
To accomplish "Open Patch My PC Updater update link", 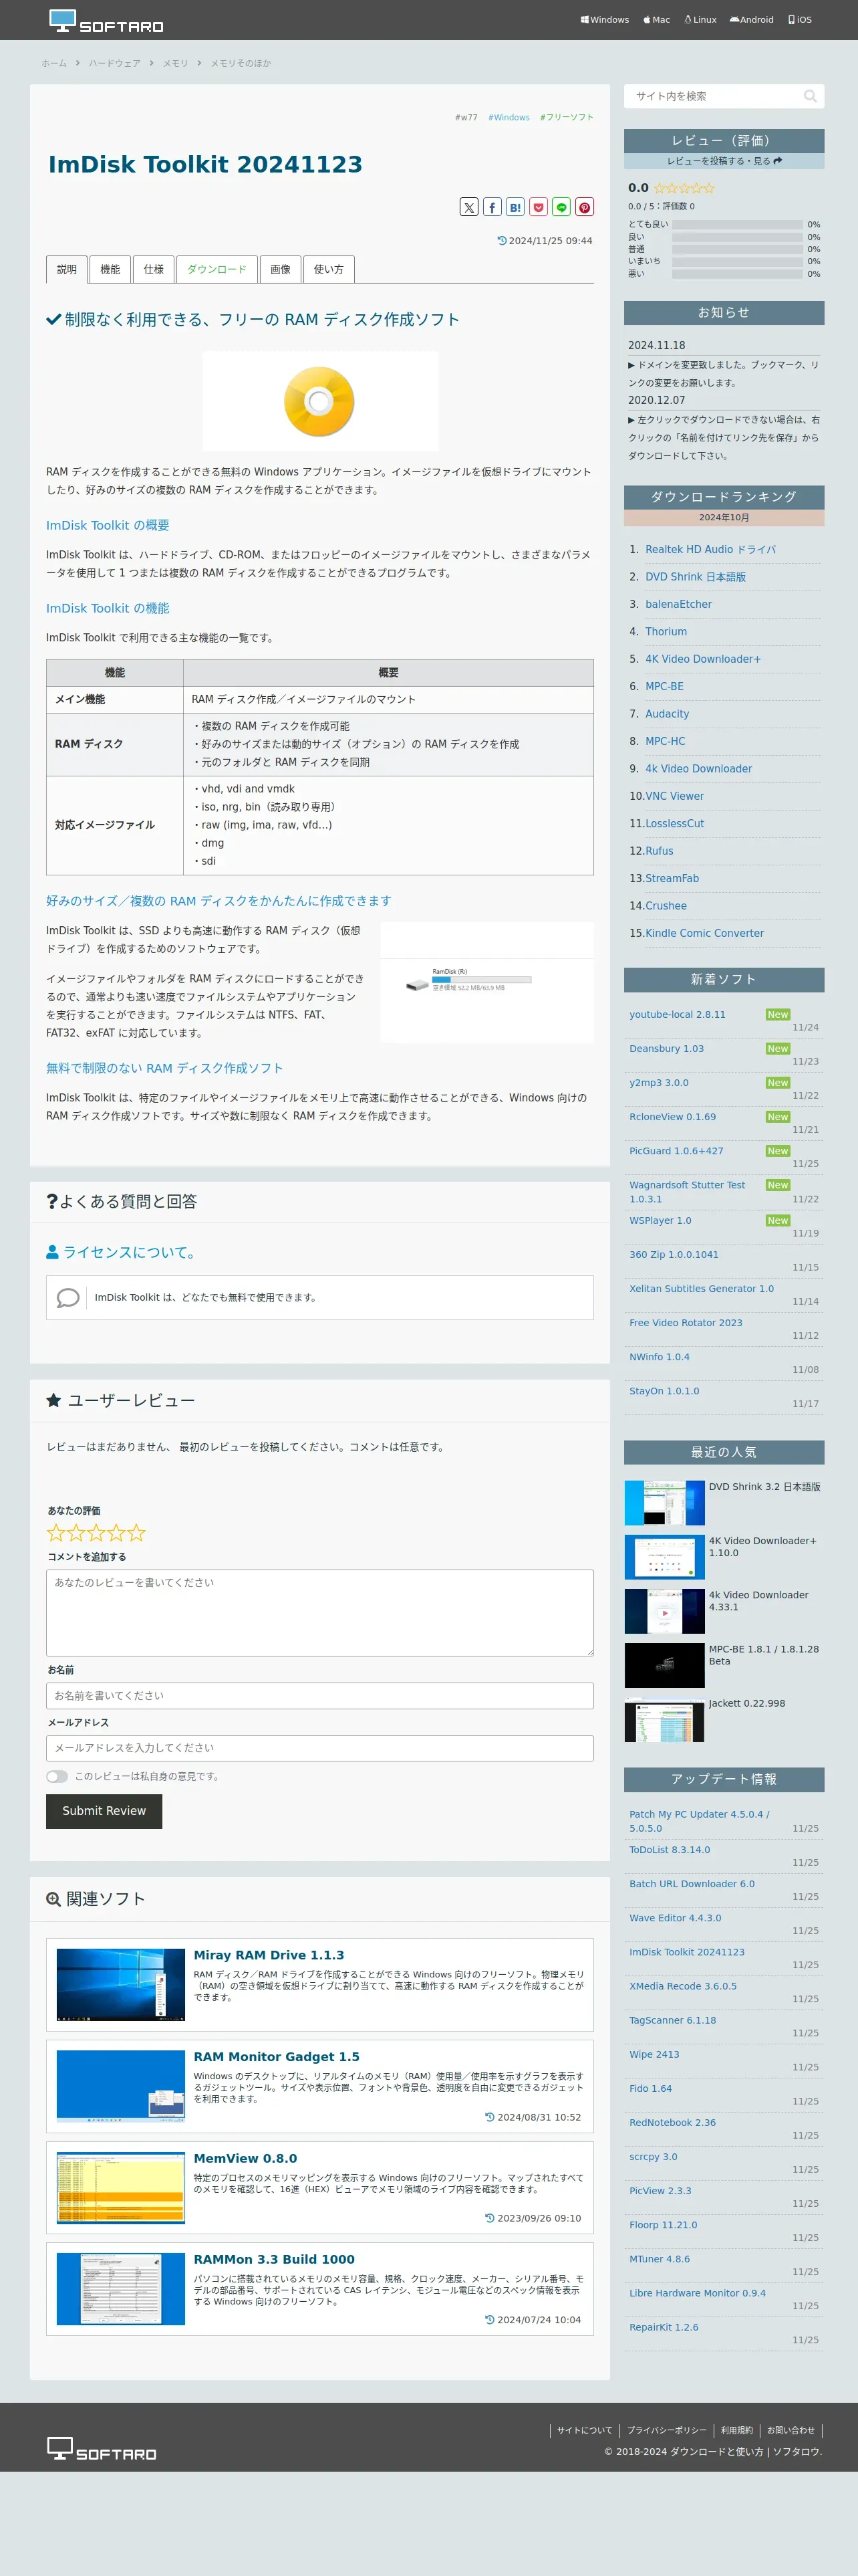I will (x=699, y=1821).
